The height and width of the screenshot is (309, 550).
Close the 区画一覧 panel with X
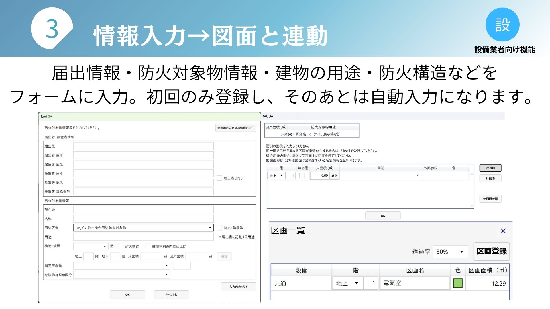(503, 231)
